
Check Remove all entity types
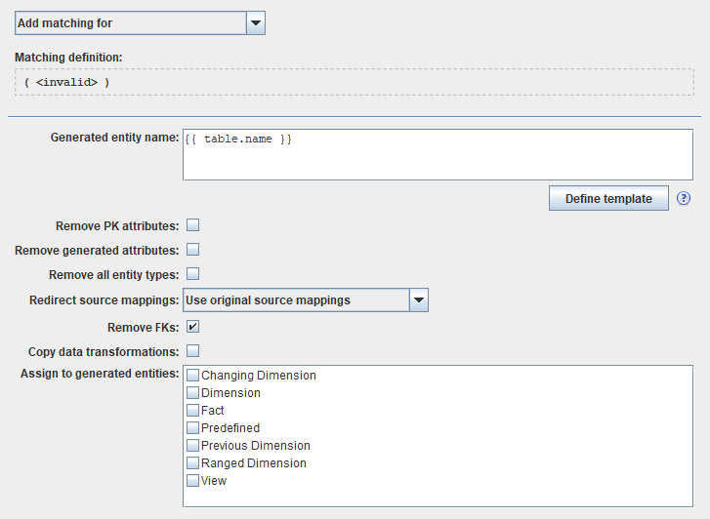tap(193, 275)
